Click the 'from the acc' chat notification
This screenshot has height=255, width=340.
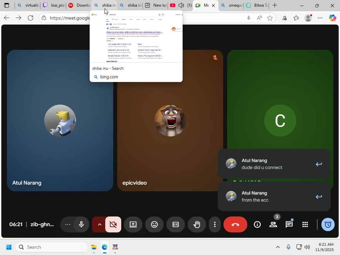pyautogui.click(x=274, y=197)
